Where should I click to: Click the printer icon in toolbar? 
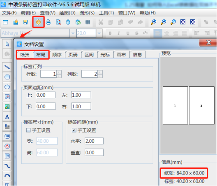pyautogui.click(x=48, y=22)
